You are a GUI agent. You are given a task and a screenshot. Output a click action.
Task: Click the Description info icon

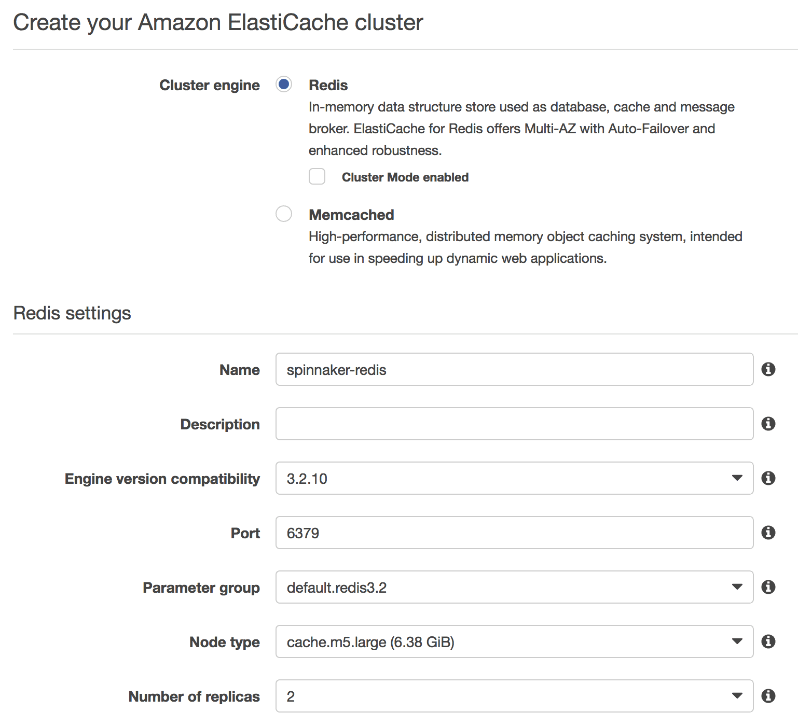coord(768,424)
